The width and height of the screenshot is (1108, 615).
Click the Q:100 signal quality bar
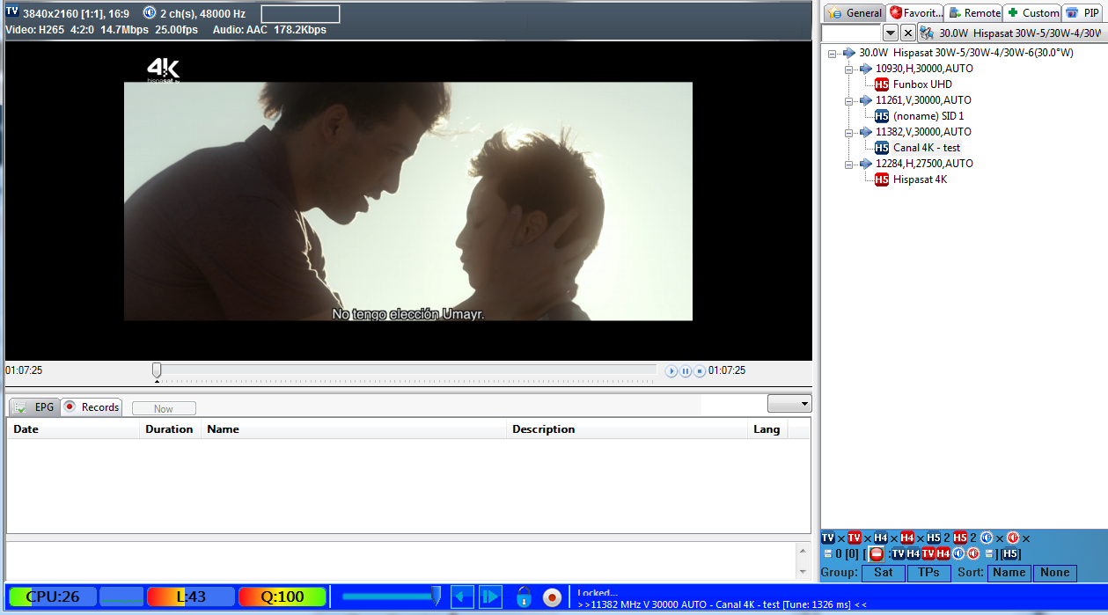[283, 597]
